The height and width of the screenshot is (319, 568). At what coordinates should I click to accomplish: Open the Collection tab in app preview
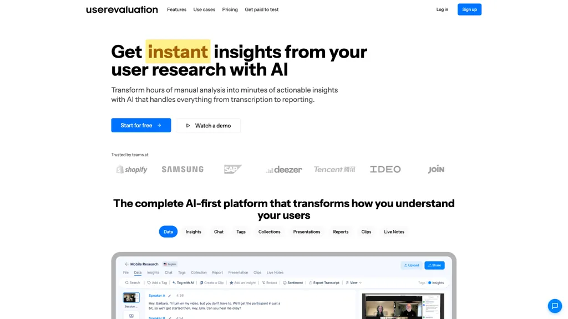(199, 272)
